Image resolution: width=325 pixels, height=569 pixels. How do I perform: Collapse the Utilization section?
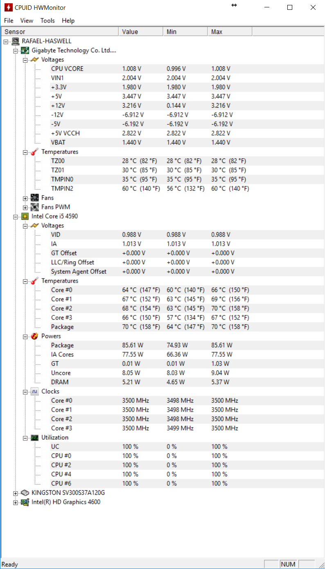25,438
